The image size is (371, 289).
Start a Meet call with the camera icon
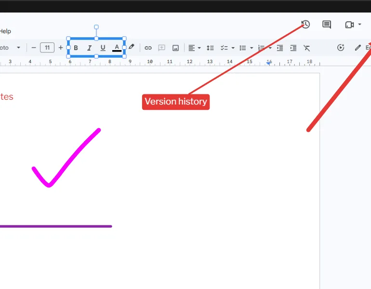point(349,25)
